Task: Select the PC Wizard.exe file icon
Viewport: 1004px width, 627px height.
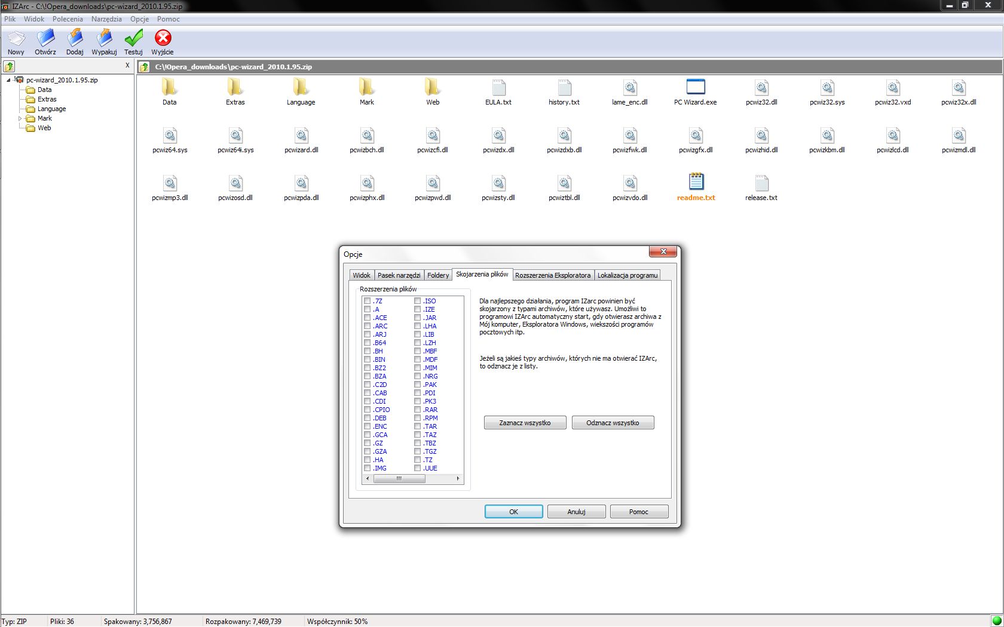Action: (x=696, y=87)
